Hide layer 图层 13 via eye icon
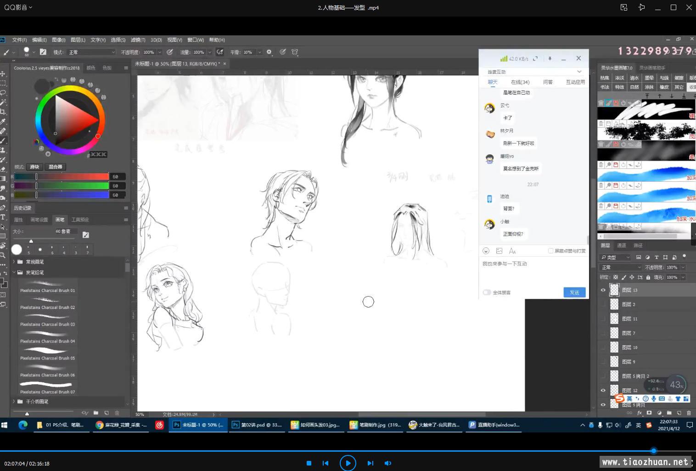This screenshot has height=471, width=696. pos(603,290)
